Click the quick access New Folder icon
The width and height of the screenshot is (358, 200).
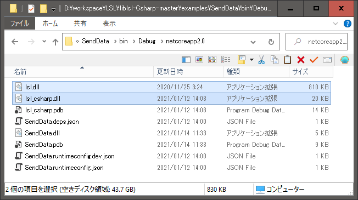43,9
